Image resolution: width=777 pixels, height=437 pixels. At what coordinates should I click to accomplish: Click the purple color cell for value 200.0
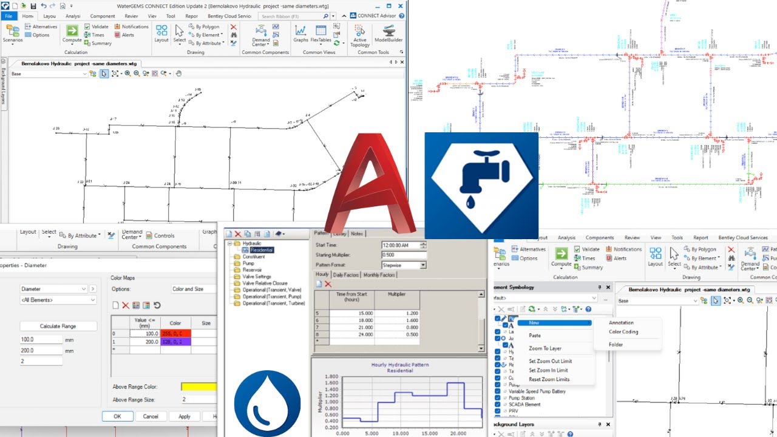175,342
